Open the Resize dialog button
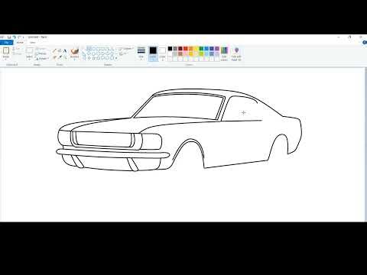Screen dimensions: 367x275 [x=41, y=53]
